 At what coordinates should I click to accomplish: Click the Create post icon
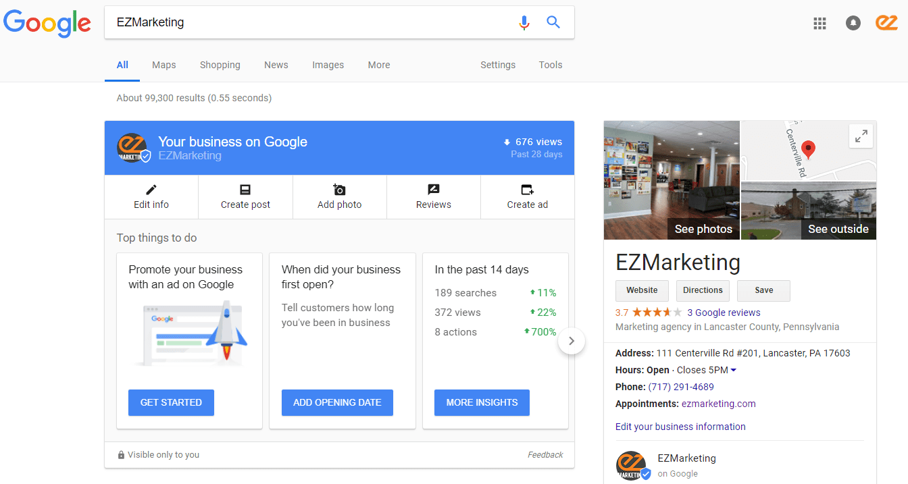pos(245,190)
